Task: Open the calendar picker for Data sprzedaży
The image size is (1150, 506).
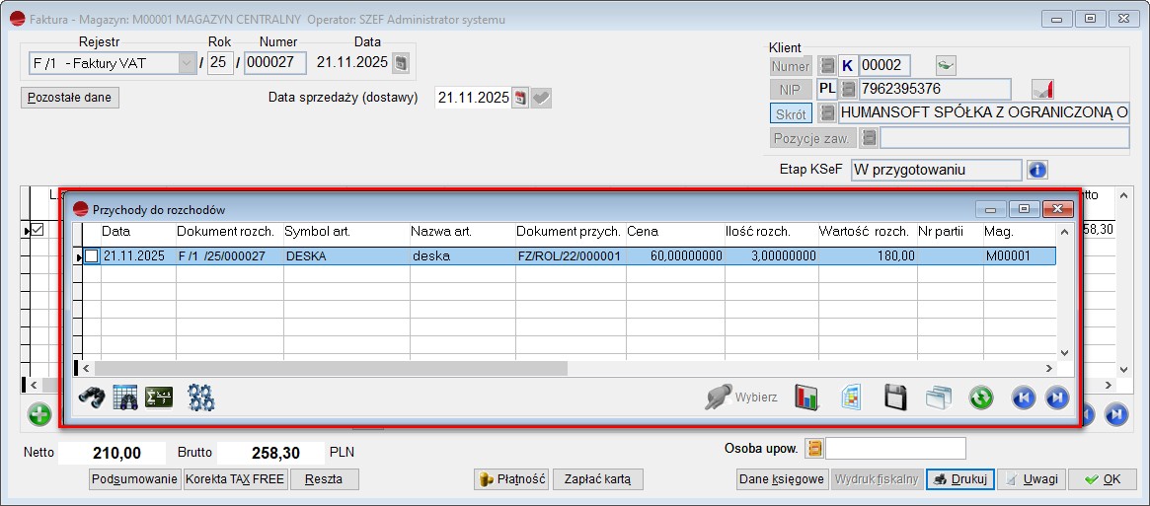Action: 520,98
